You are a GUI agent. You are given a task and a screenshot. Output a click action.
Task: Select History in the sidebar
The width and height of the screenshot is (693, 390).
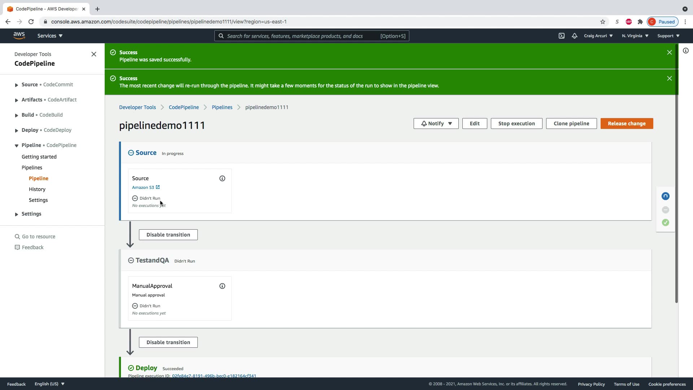[x=37, y=189]
